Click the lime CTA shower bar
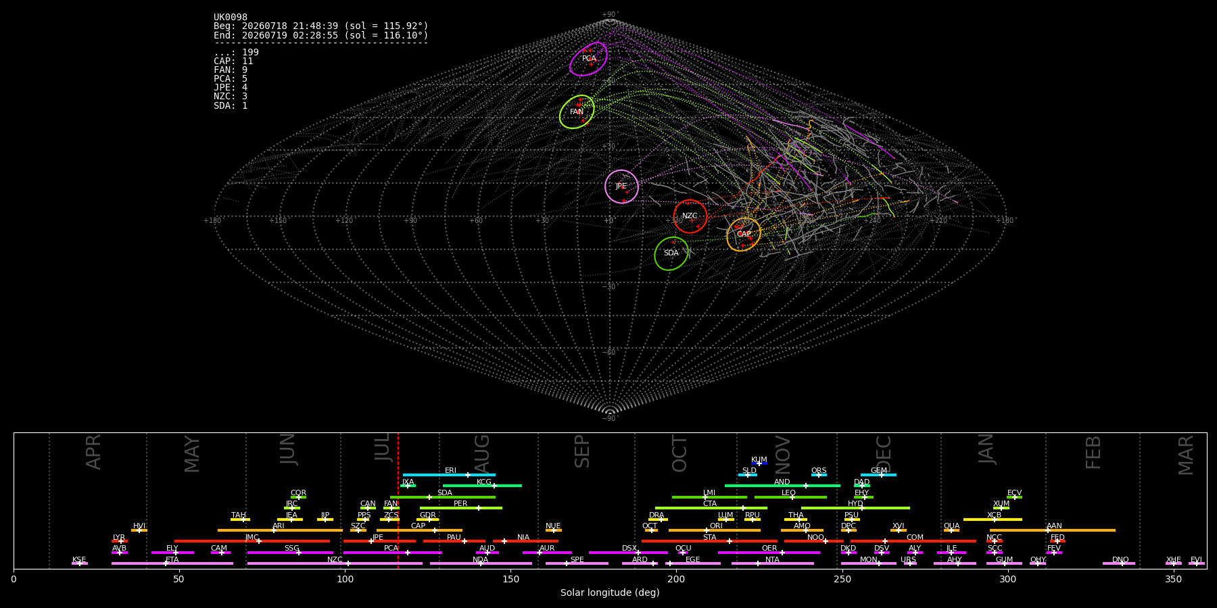The height and width of the screenshot is (608, 1217). pos(711,508)
